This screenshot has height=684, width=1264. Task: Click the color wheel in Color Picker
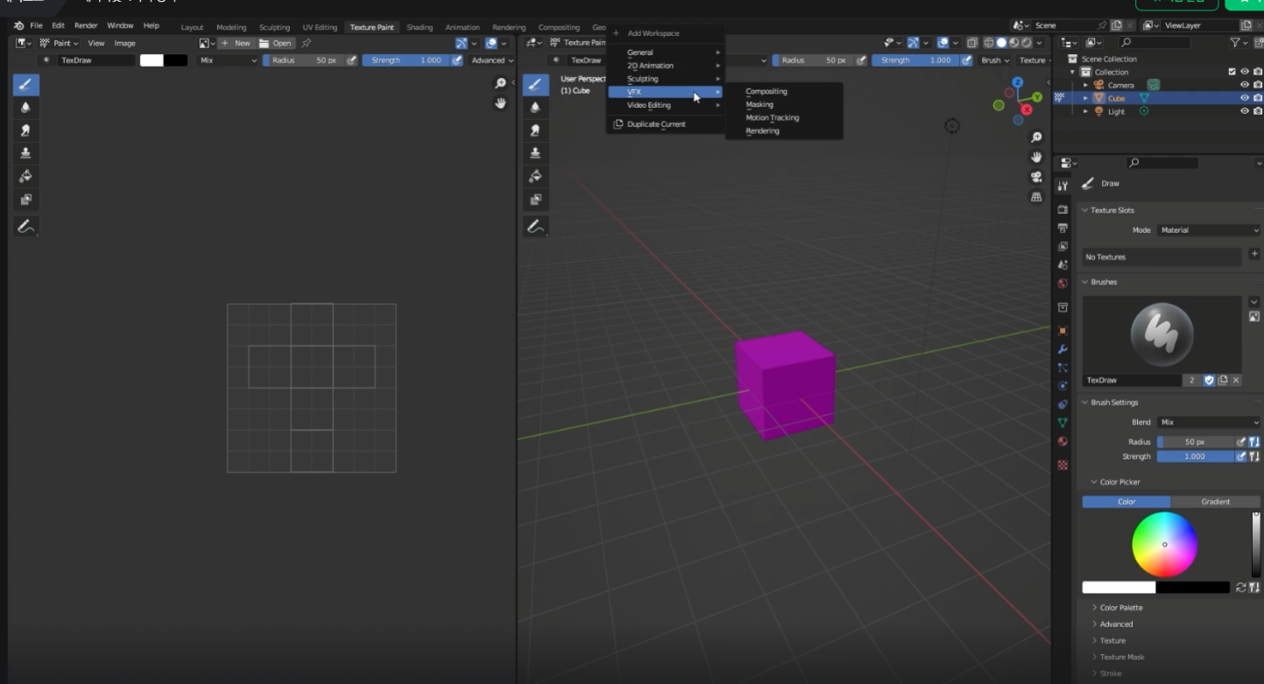[1164, 545]
